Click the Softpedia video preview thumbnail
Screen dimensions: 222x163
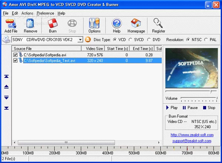pyautogui.click(x=191, y=68)
